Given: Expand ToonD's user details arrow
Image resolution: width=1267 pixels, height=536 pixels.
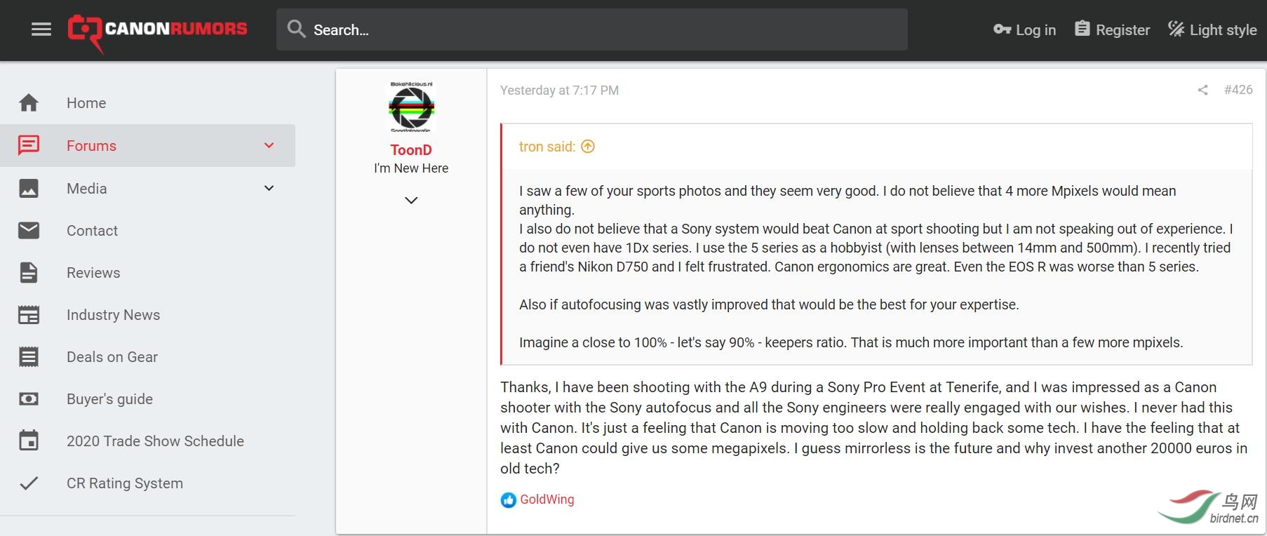Looking at the screenshot, I should point(411,200).
